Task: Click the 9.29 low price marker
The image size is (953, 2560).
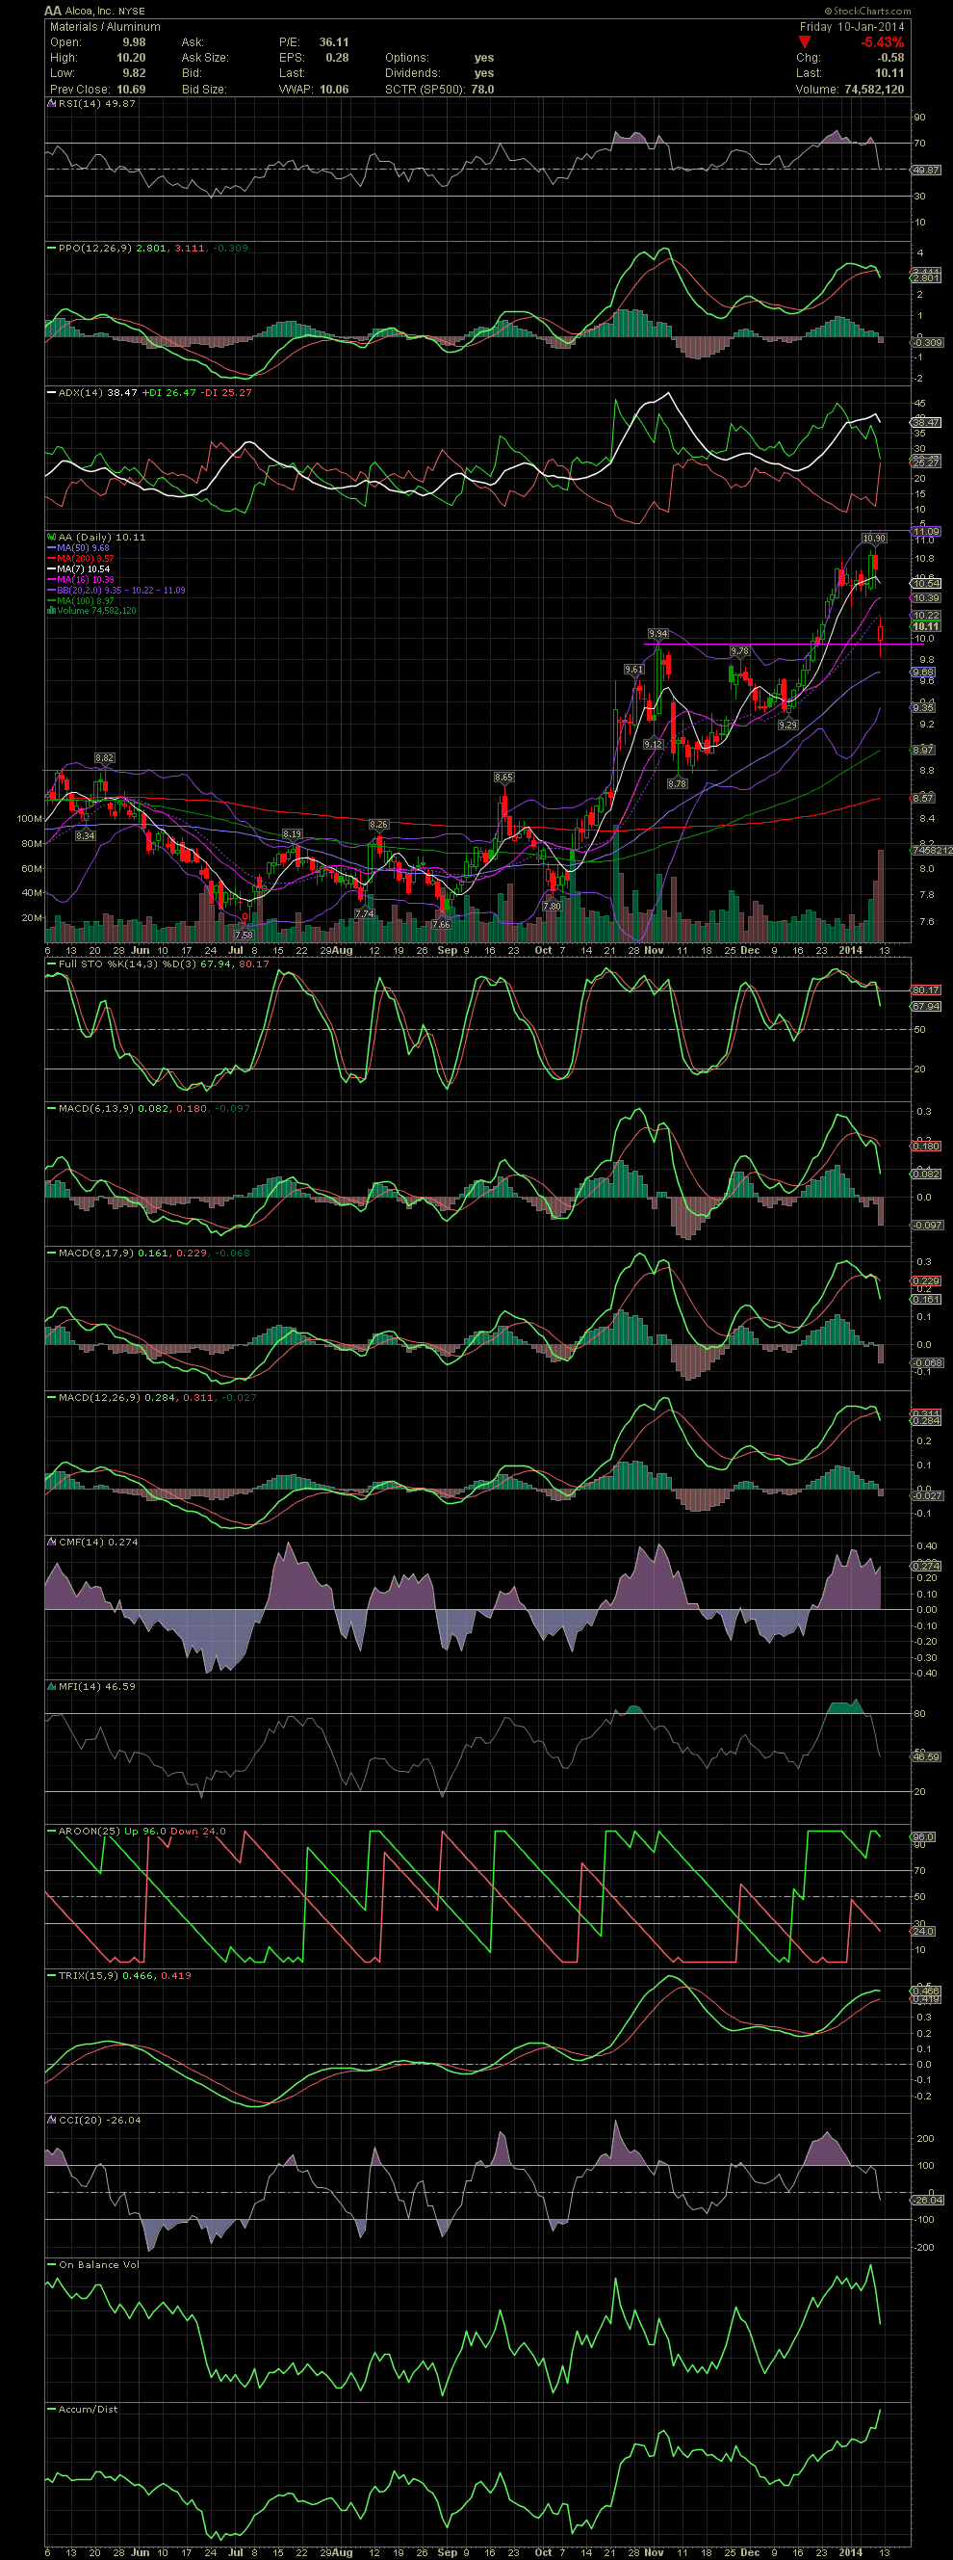Action: (787, 725)
